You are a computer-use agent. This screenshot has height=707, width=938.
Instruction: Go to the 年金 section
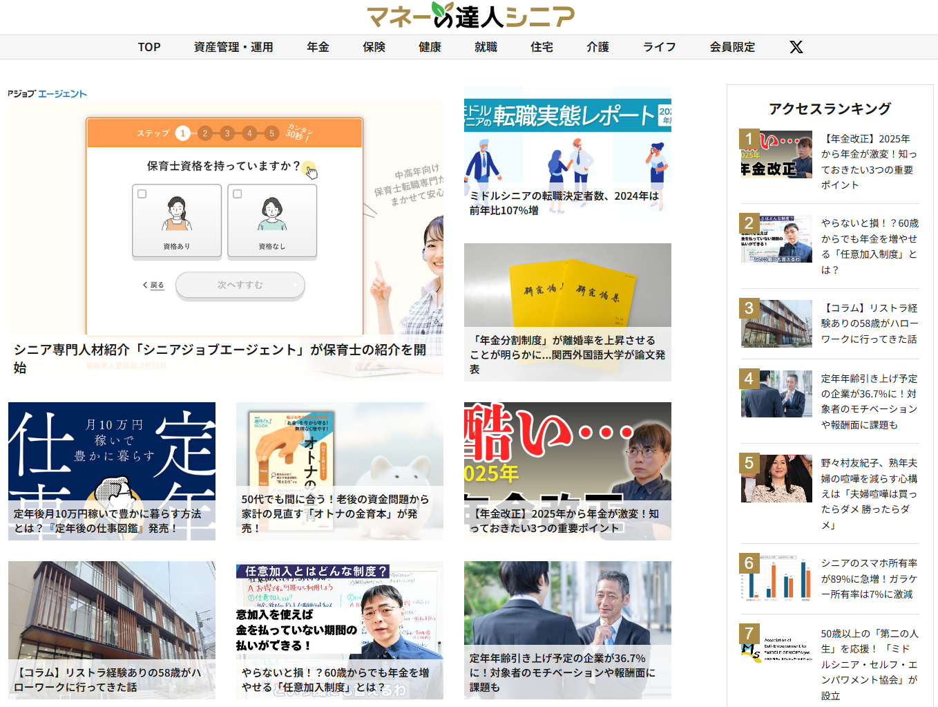[x=318, y=47]
